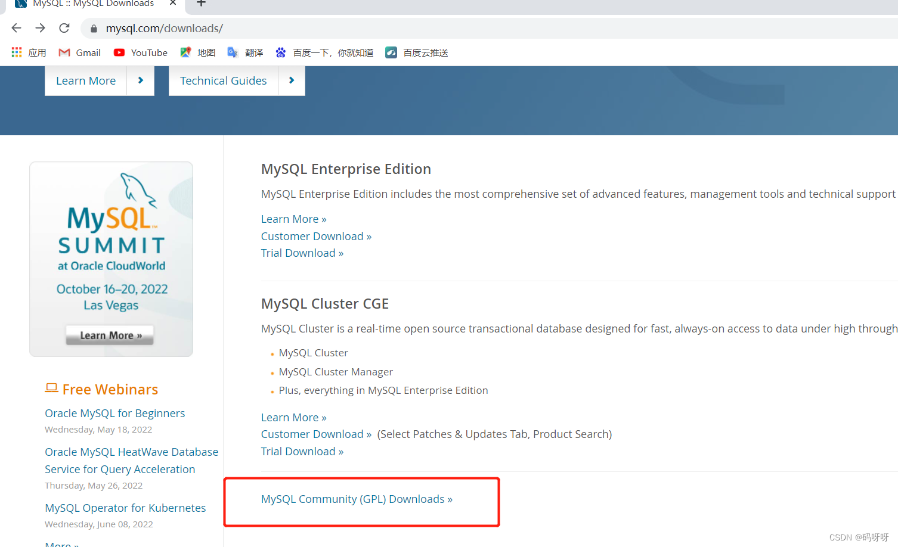Click Customer Download » under MySQL Cluster CGE
This screenshot has width=898, height=547.
click(x=317, y=434)
